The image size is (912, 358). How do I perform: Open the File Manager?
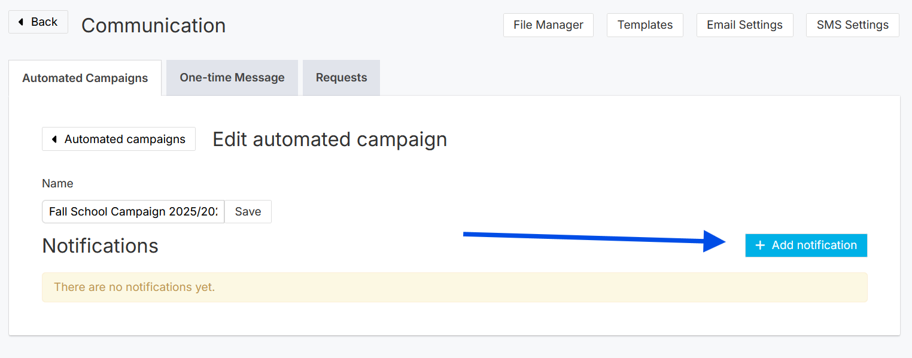point(548,25)
